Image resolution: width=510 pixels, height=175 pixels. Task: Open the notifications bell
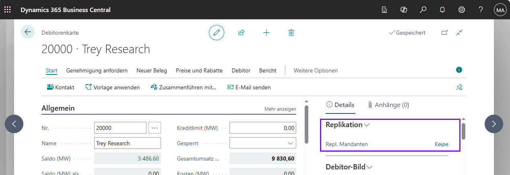point(442,10)
